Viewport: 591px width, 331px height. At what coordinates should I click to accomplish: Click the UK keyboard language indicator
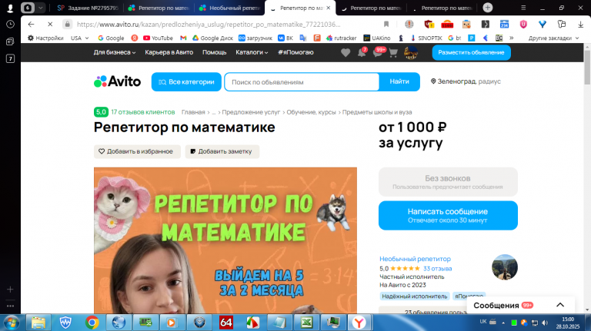482,322
